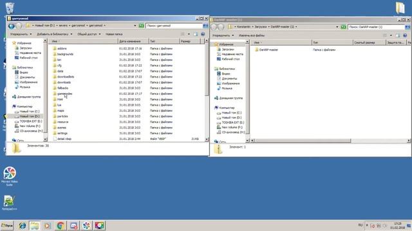The image size is (412, 231).
Task: Click change view icon in DarkRP-master toolbar
Action: tap(385, 35)
